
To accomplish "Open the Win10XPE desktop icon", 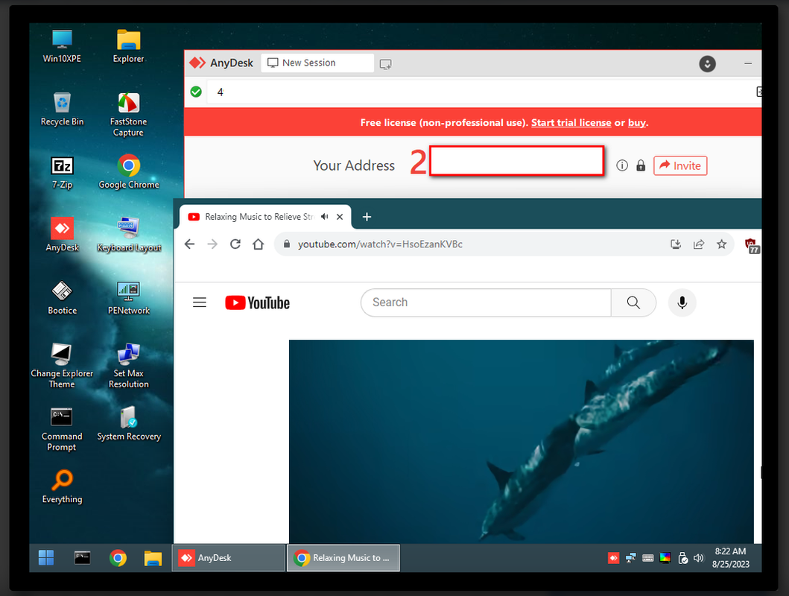I will [x=62, y=45].
